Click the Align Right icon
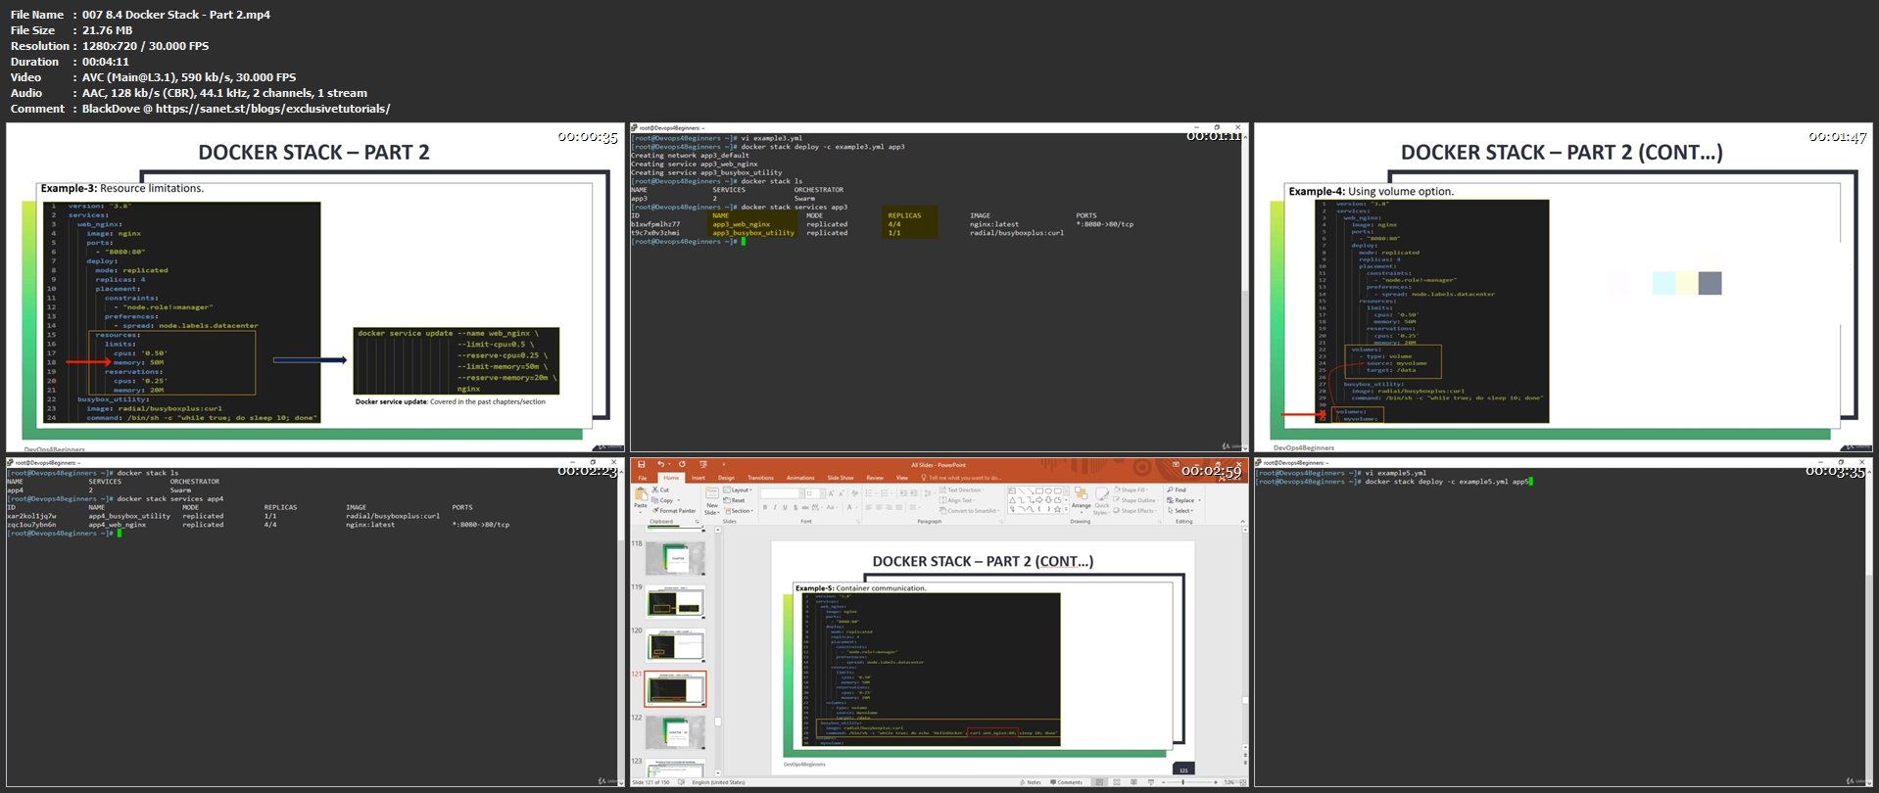The width and height of the screenshot is (1879, 793). pyautogui.click(x=889, y=507)
